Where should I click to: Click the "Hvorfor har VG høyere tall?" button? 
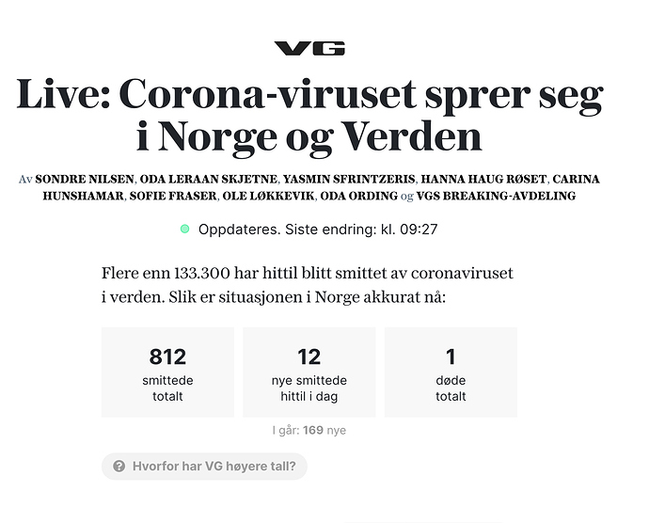tap(204, 466)
